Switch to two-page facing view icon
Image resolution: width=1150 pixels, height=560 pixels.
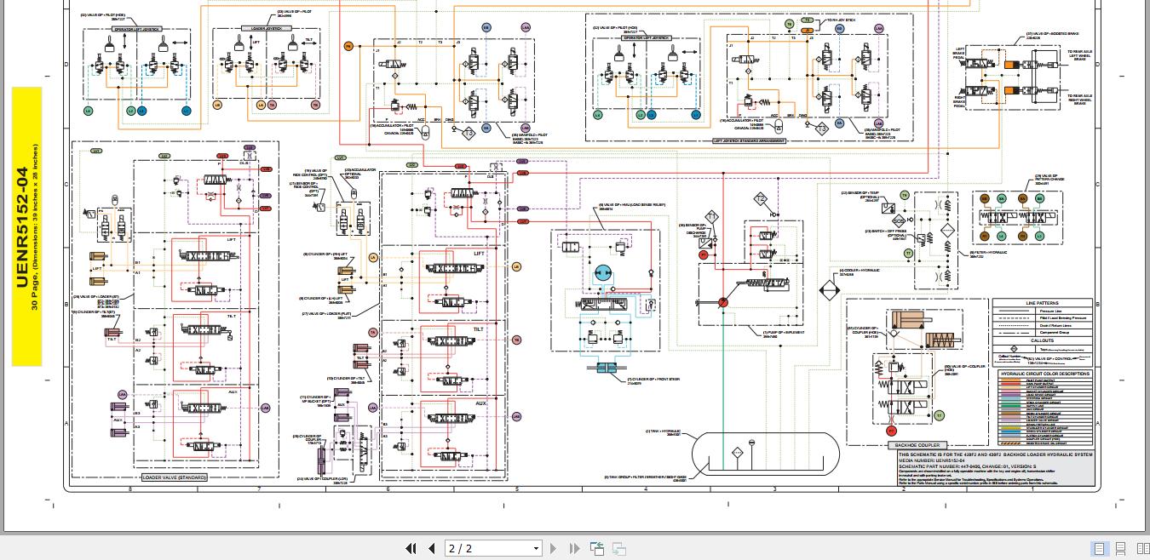[1142, 549]
